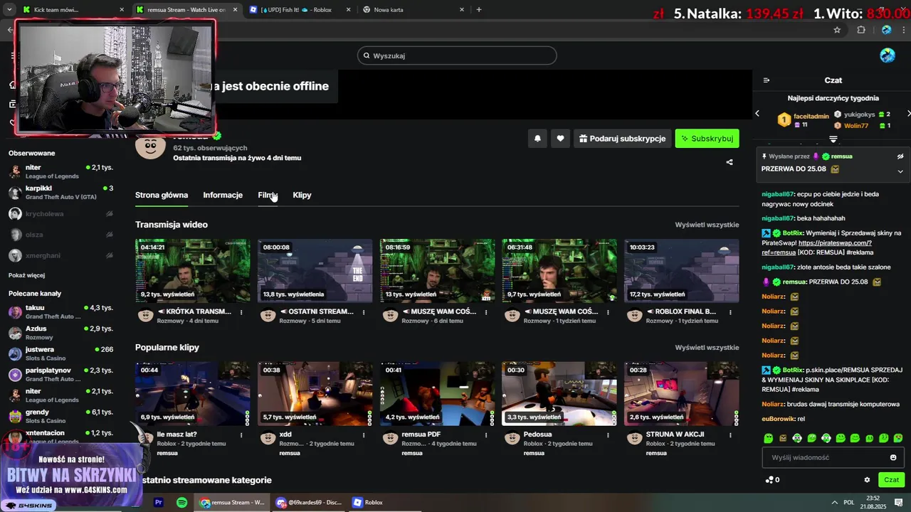Open Premiere Pro from the taskbar
911x512 pixels.
point(159,502)
